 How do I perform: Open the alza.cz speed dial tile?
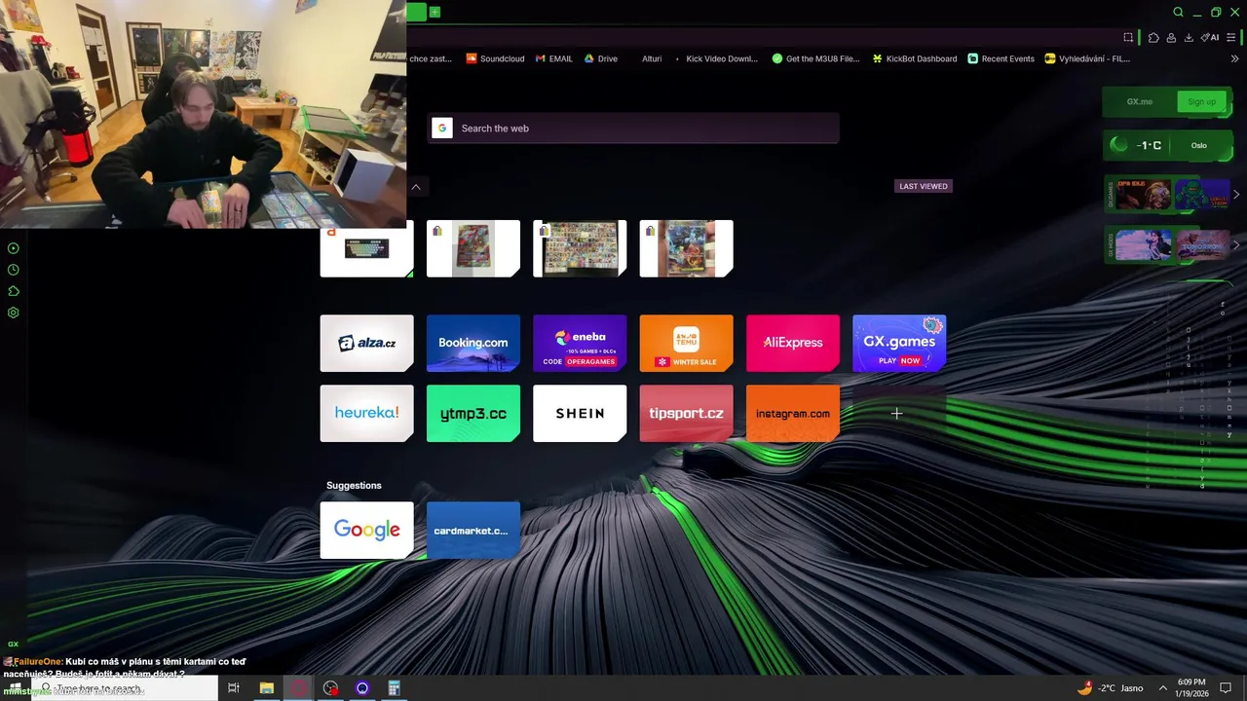(366, 343)
